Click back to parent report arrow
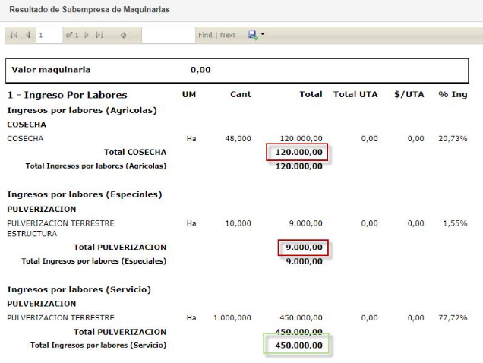Screen dimensions: 483x363 click(123, 35)
